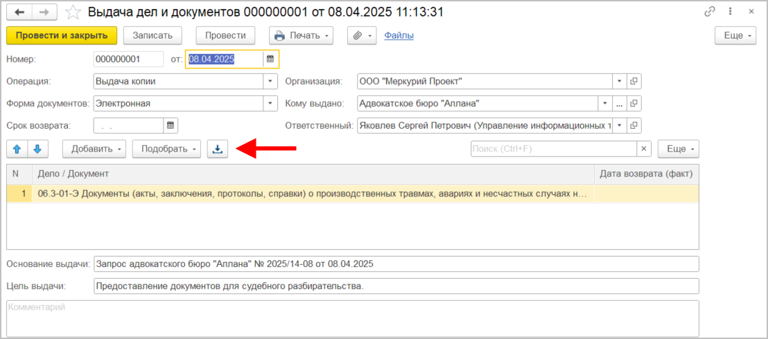Click the date field 08.04.2025
Image resolution: width=768 pixels, height=339 pixels.
tap(225, 59)
